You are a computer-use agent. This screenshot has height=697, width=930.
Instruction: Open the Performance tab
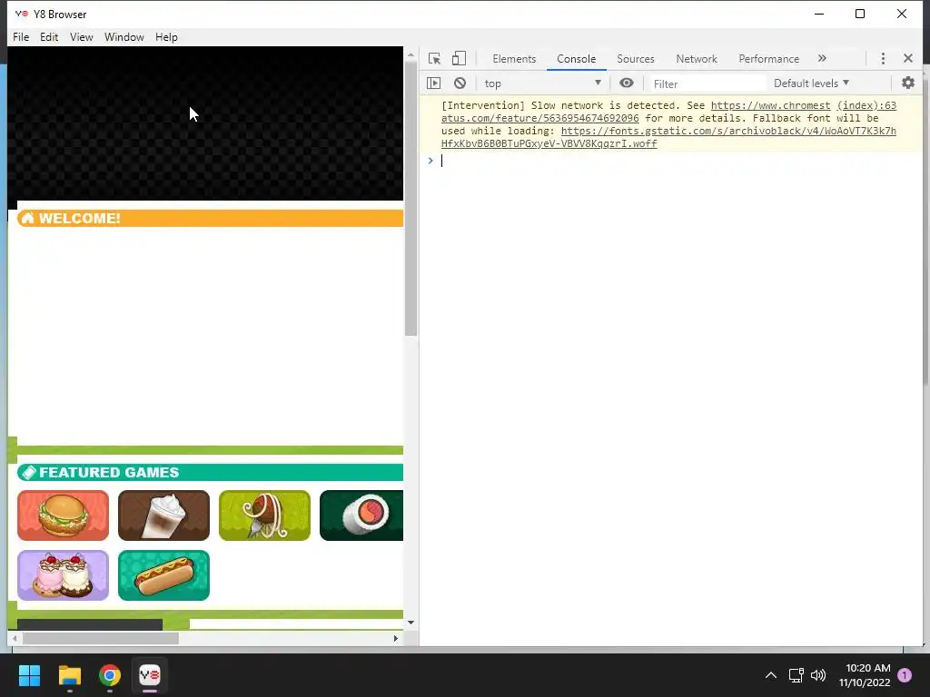(x=768, y=59)
